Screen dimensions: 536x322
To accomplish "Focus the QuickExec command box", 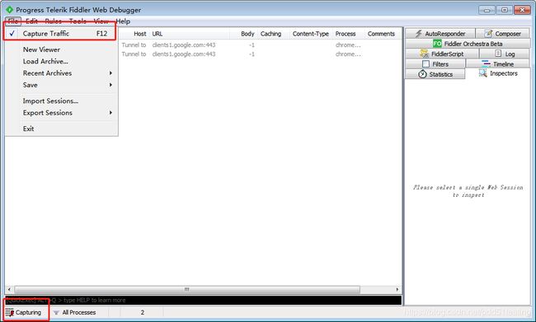I will coord(203,300).
